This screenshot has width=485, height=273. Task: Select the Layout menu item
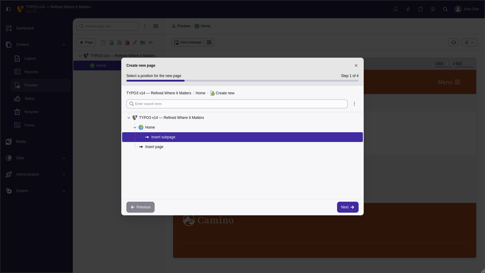[30, 59]
